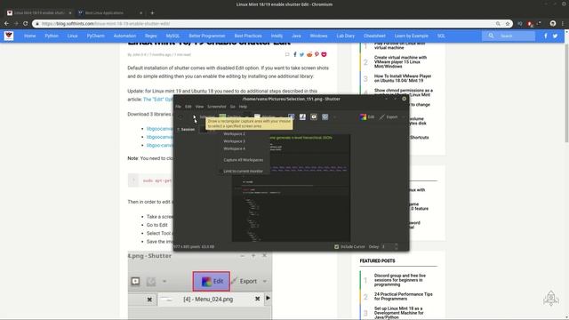Share article via Twitter icon under title
This screenshot has height=320, width=569.
coord(301,54)
